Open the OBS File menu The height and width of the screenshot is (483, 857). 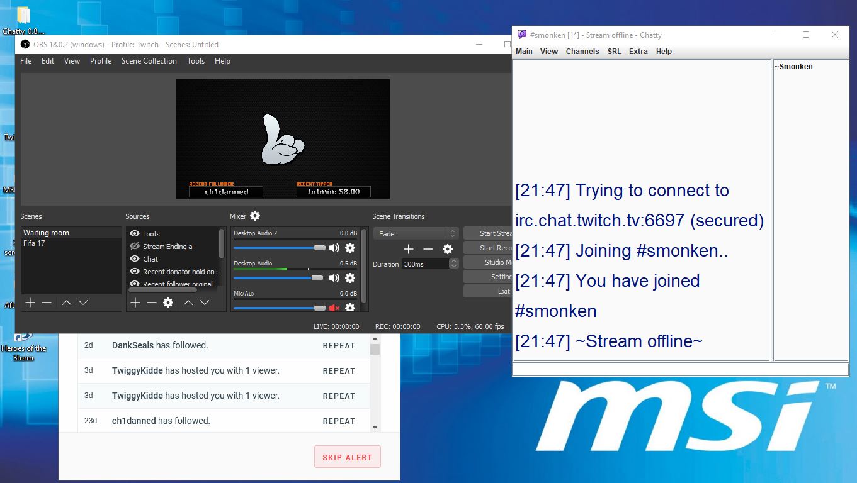tap(26, 61)
